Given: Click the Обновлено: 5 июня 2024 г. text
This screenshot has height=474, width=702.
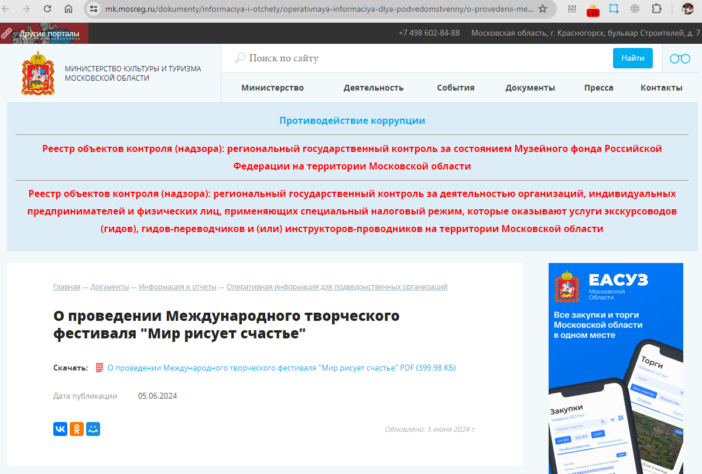Looking at the screenshot, I should point(430,430).
